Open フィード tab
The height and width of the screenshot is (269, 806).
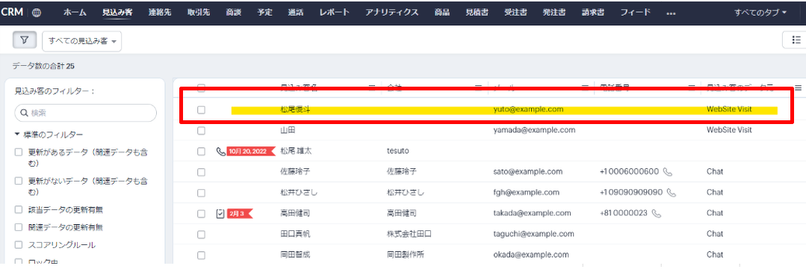[636, 13]
